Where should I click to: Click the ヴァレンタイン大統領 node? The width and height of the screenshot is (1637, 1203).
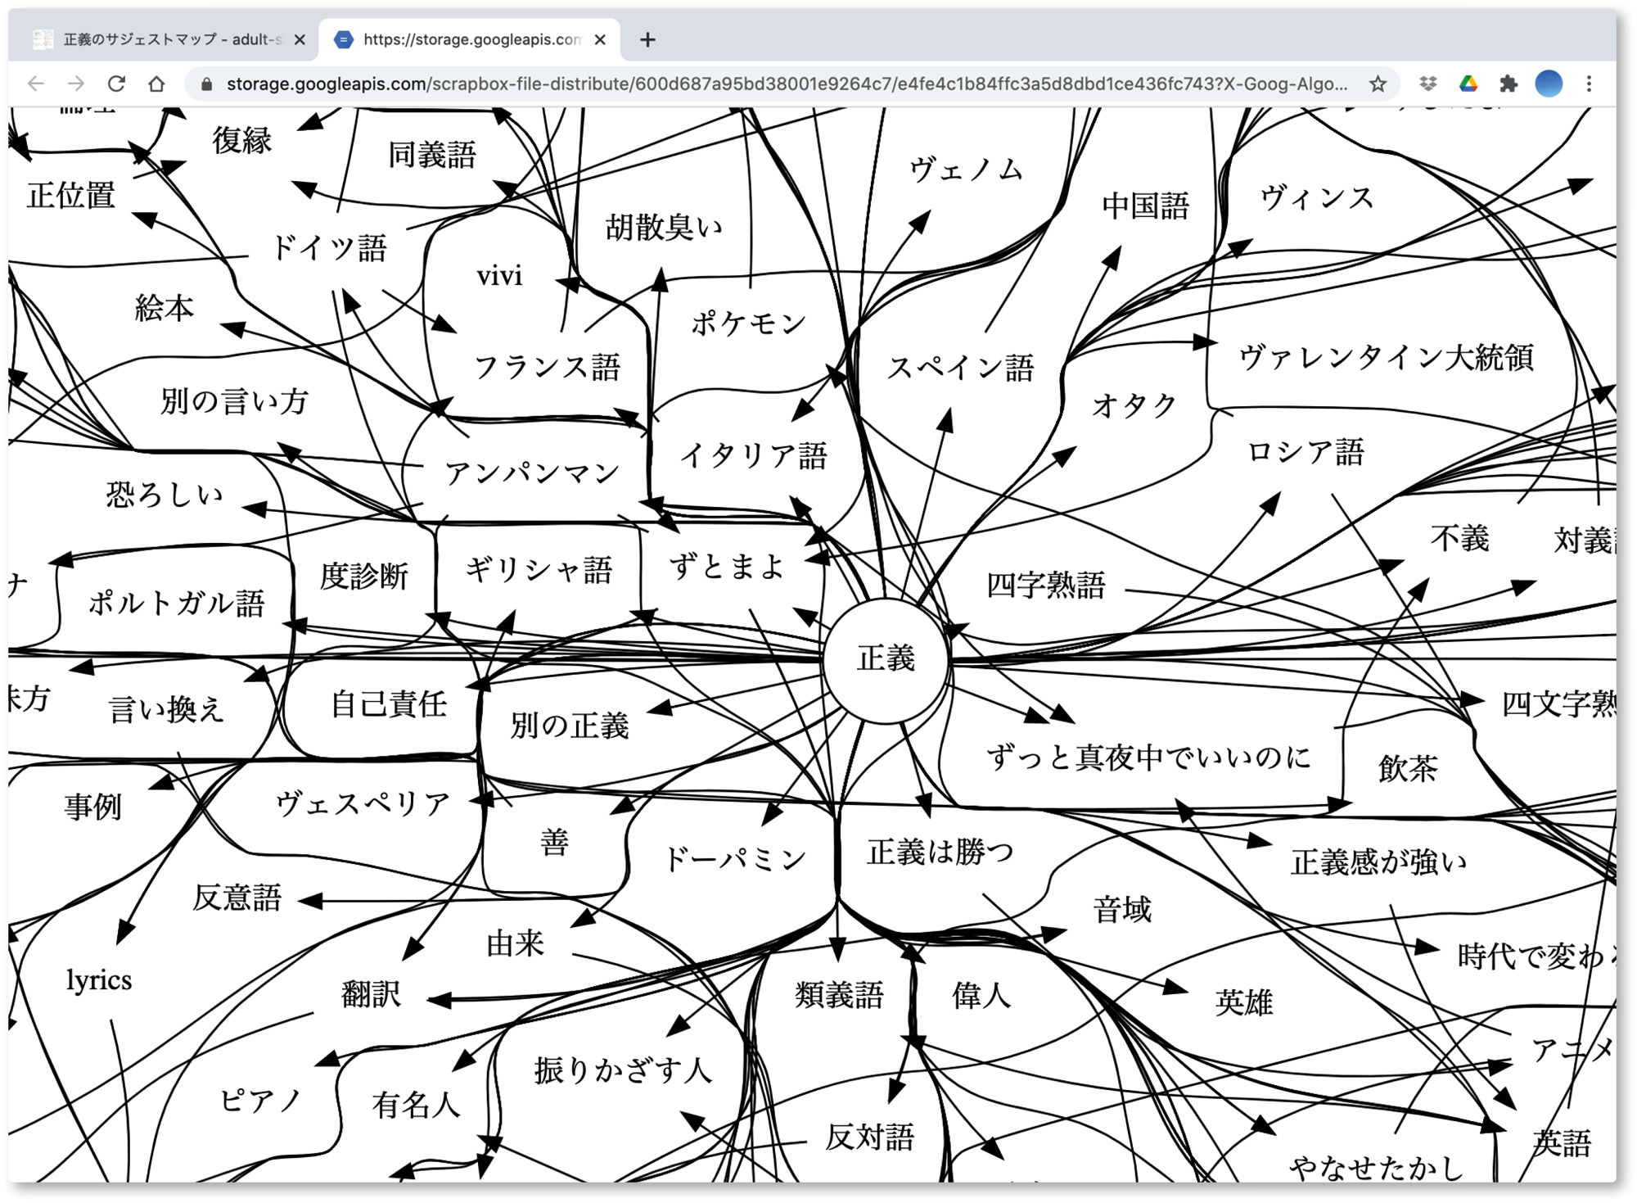(x=1385, y=358)
